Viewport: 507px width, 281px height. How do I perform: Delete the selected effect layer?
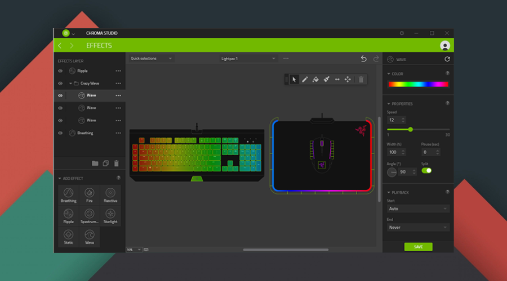[117, 163]
